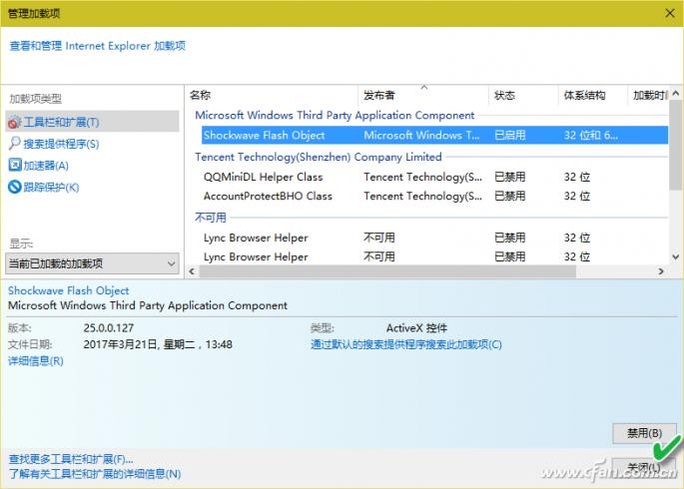Open 通过默认的搜索提供程序搜索此加载项 link
Viewport: 684px width, 489px height.
coord(405,344)
